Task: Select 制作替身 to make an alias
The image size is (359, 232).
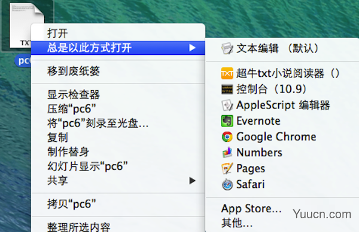Action: pyautogui.click(x=118, y=152)
